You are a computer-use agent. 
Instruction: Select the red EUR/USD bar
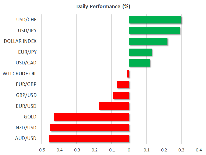[x=114, y=106]
